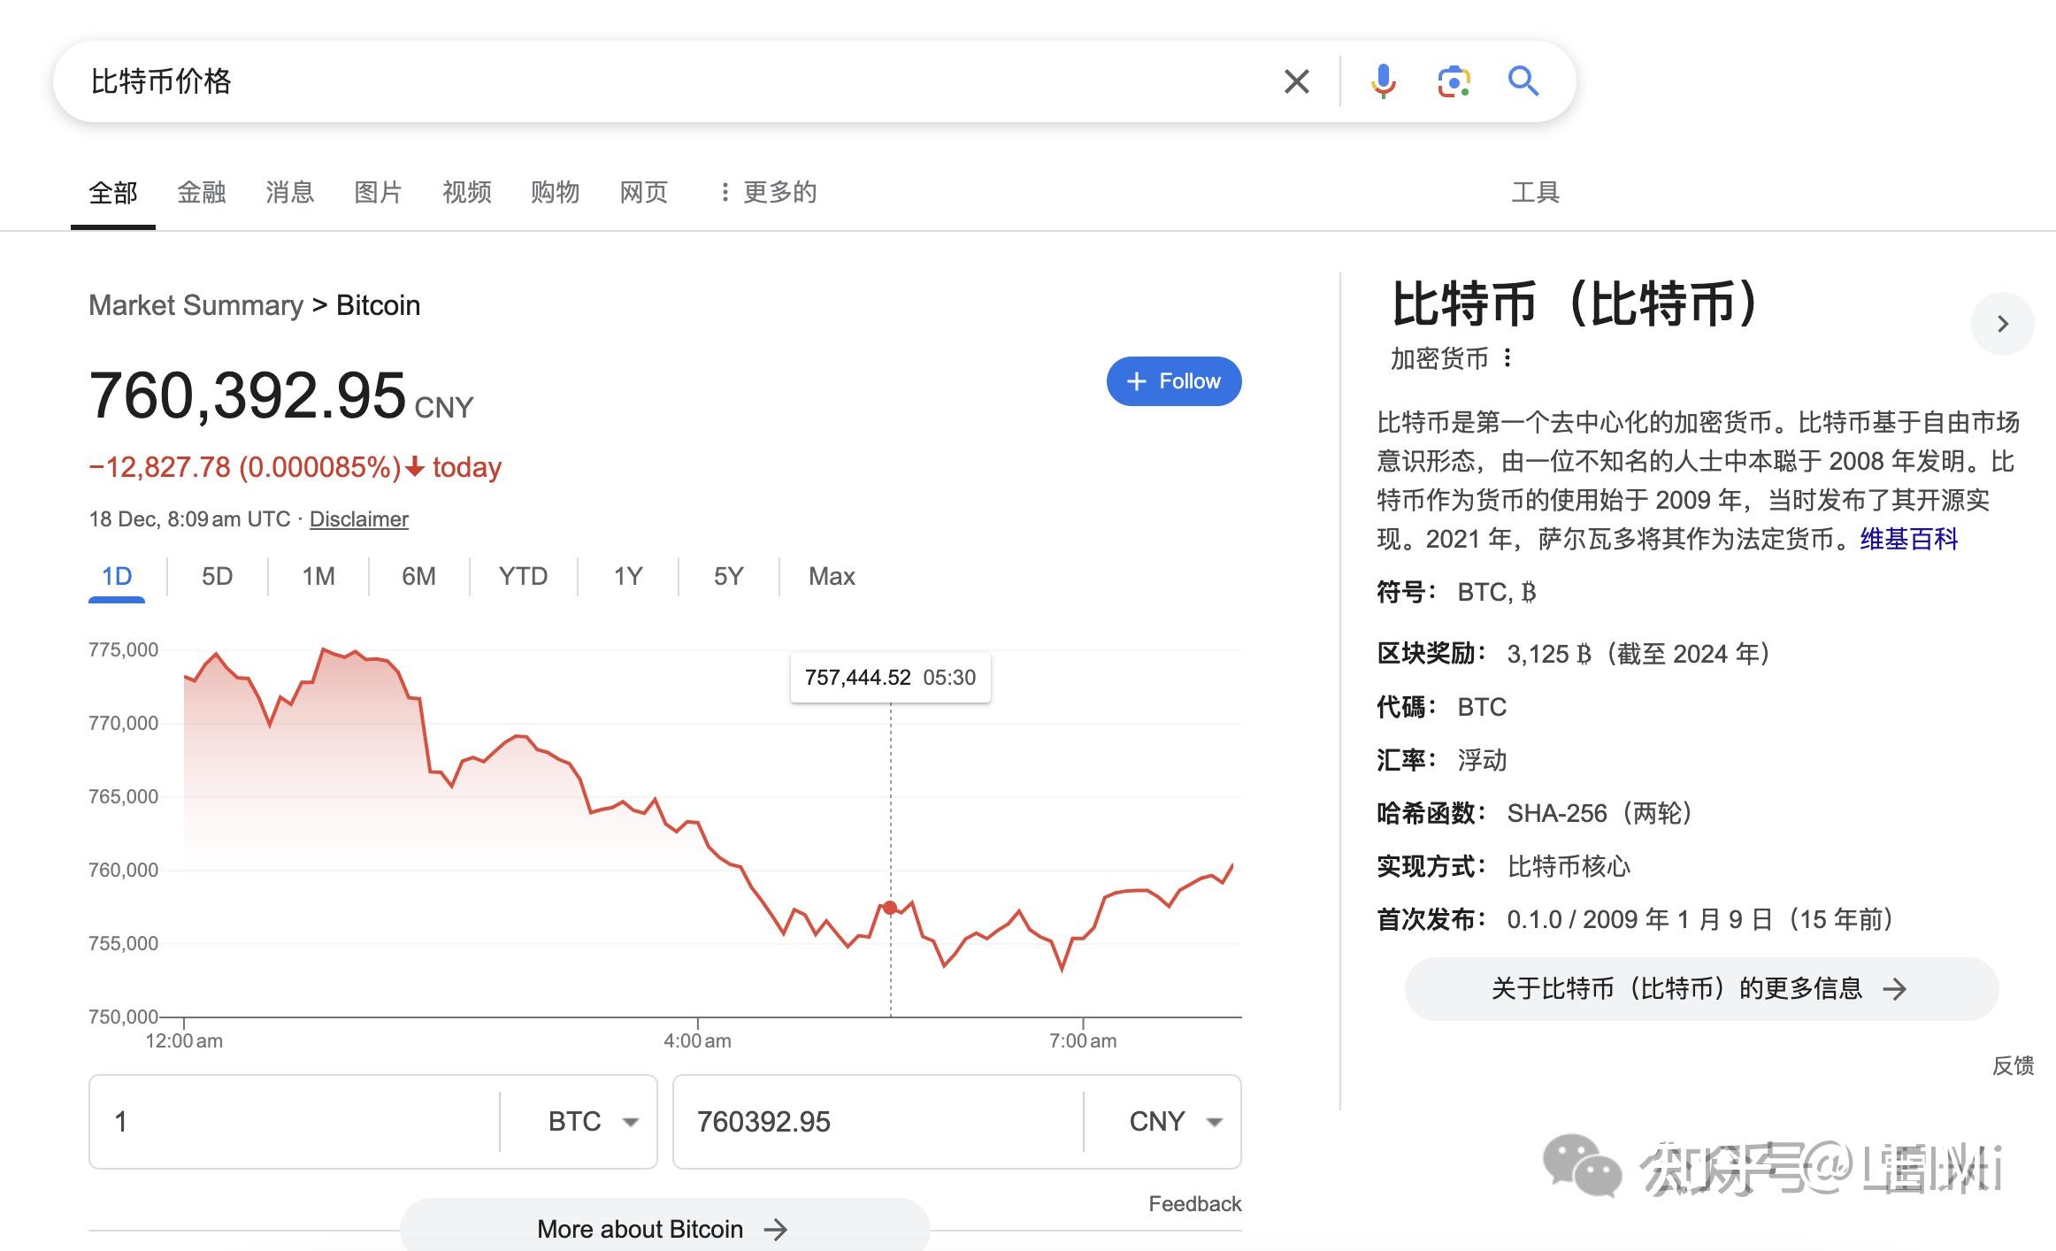Click 关于比特币（比特币）的更多信息 button
This screenshot has height=1251, width=2056.
(1701, 989)
